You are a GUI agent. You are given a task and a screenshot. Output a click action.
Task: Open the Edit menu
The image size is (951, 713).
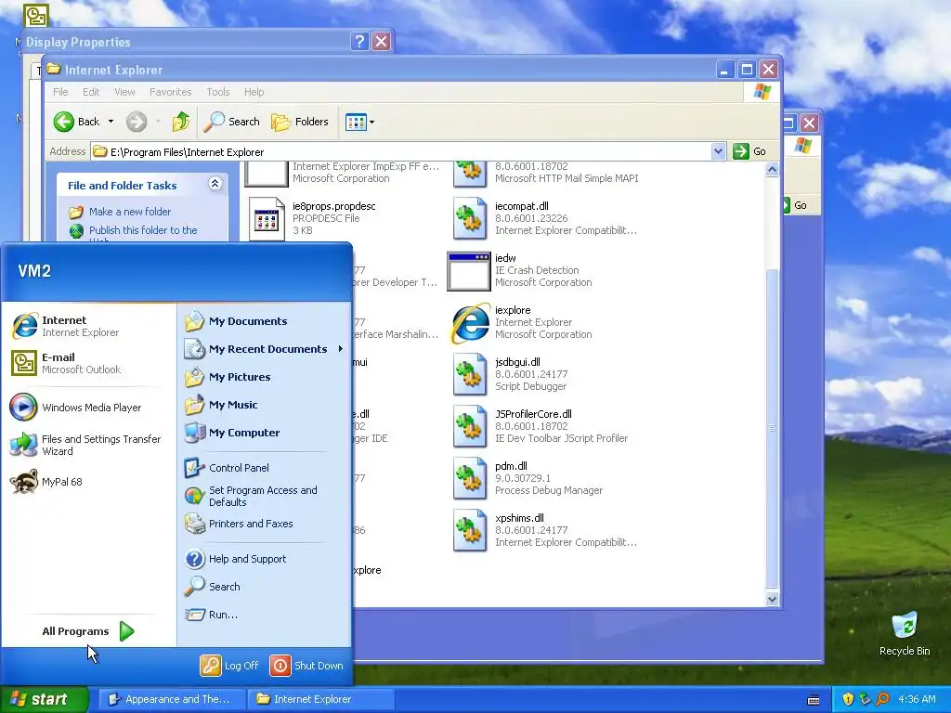91,92
